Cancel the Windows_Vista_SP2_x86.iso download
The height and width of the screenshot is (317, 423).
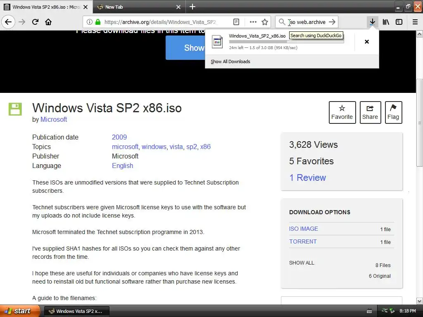(367, 42)
